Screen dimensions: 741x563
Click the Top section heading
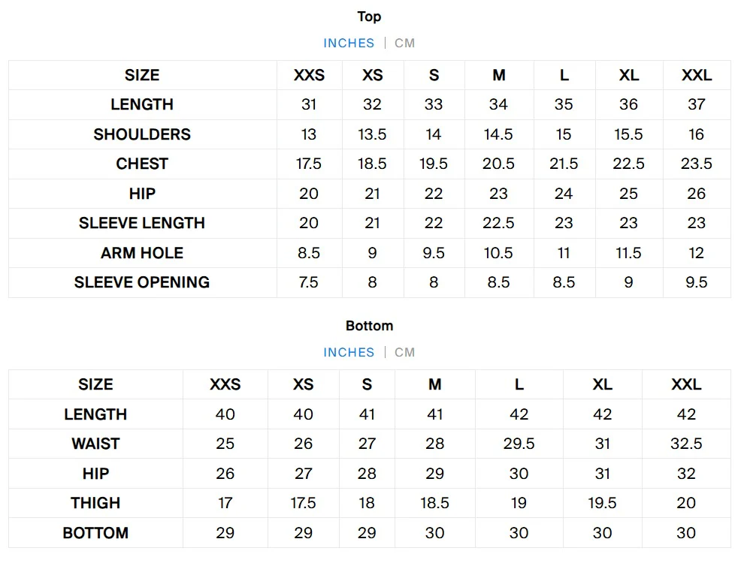[369, 17]
